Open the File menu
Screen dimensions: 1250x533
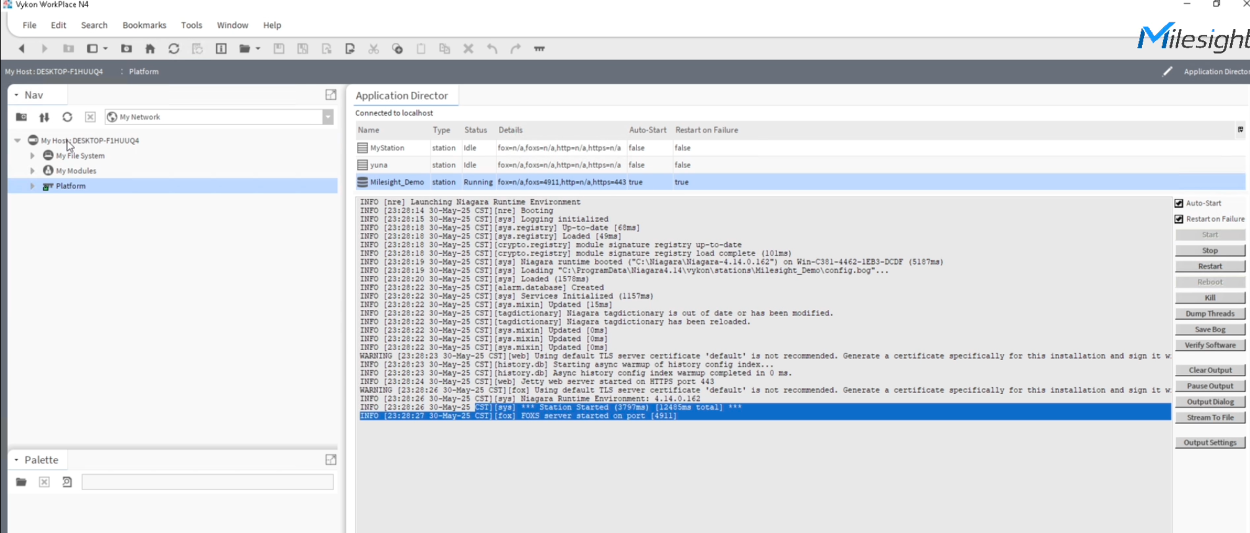(29, 25)
